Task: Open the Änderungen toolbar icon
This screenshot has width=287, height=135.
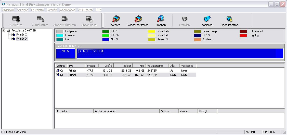Action: coord(89,19)
